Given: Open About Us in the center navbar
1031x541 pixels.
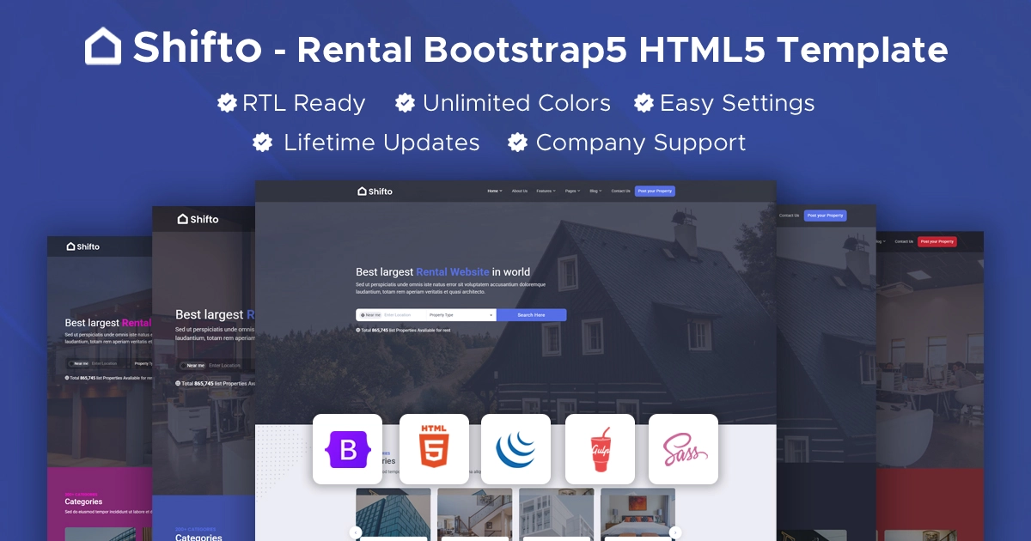Looking at the screenshot, I should [519, 191].
